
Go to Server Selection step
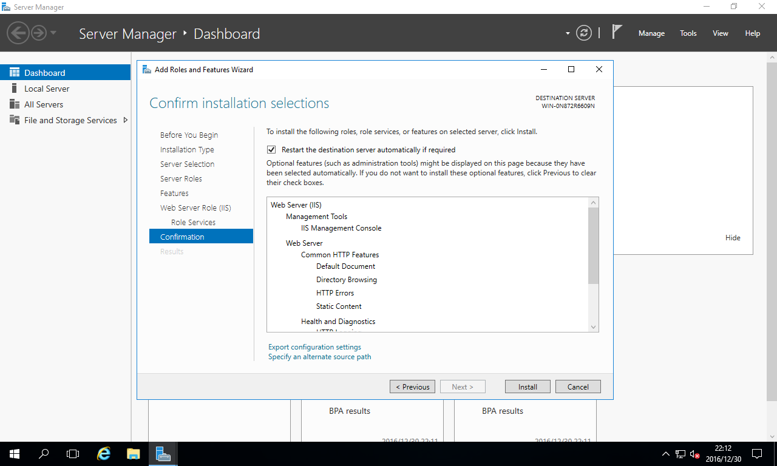point(187,164)
